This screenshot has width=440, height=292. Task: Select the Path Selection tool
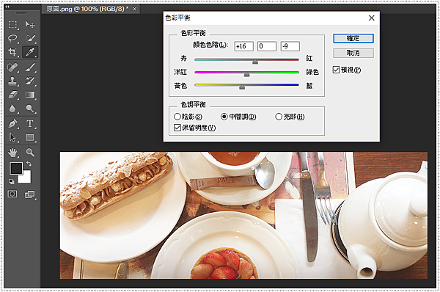(x=12, y=137)
